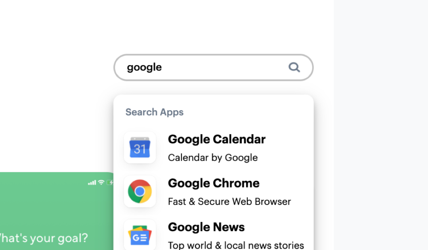
Task: Select the Google Chrome logo icon
Action: [x=140, y=191]
